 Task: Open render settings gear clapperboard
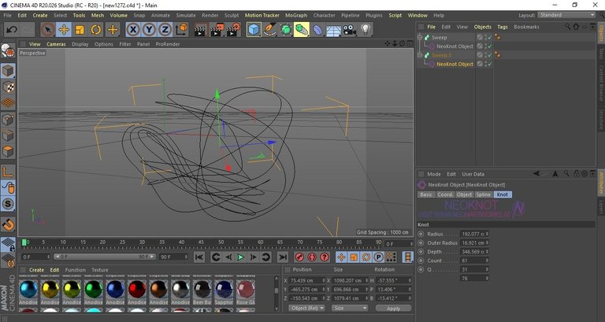coord(233,30)
